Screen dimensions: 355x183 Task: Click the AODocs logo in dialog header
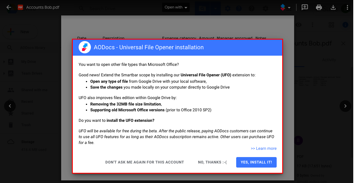(85, 47)
